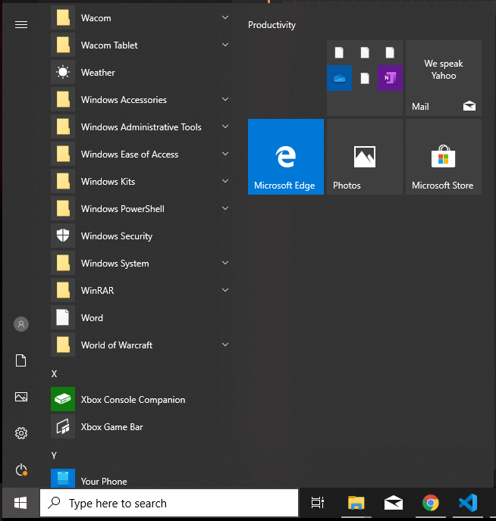Click the Power button in Start sidebar

(x=21, y=470)
